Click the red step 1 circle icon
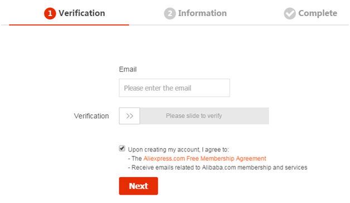The width and height of the screenshot is (350, 203). tap(50, 13)
